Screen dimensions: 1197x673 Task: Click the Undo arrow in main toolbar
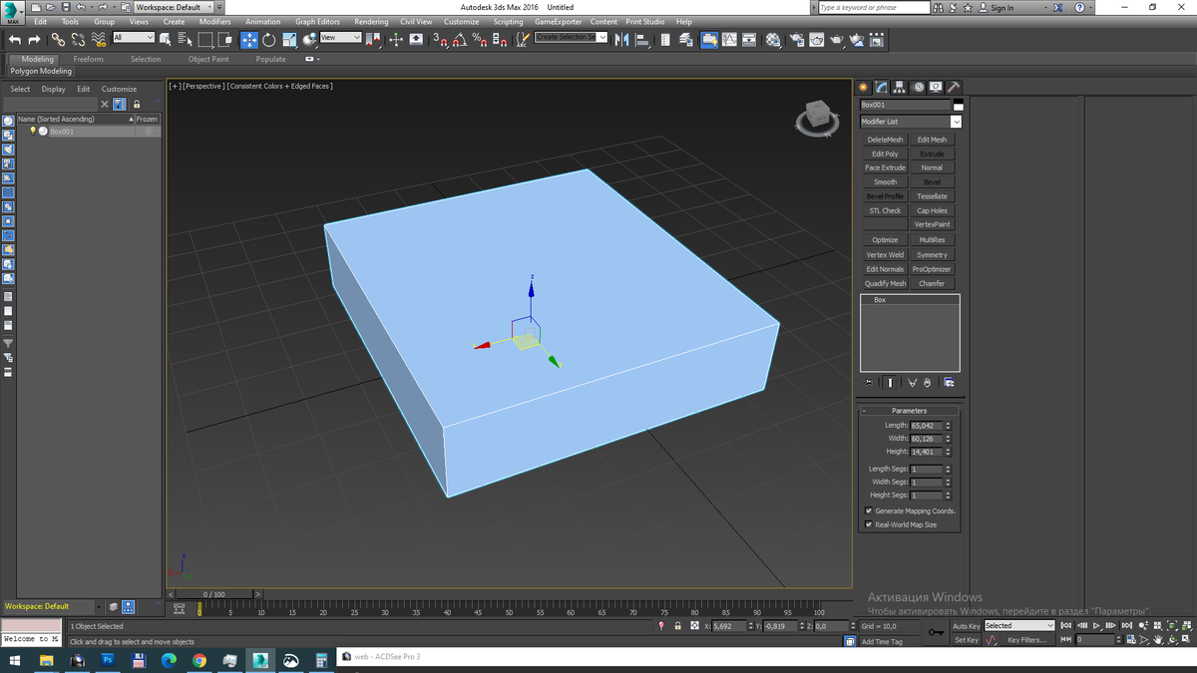(14, 39)
